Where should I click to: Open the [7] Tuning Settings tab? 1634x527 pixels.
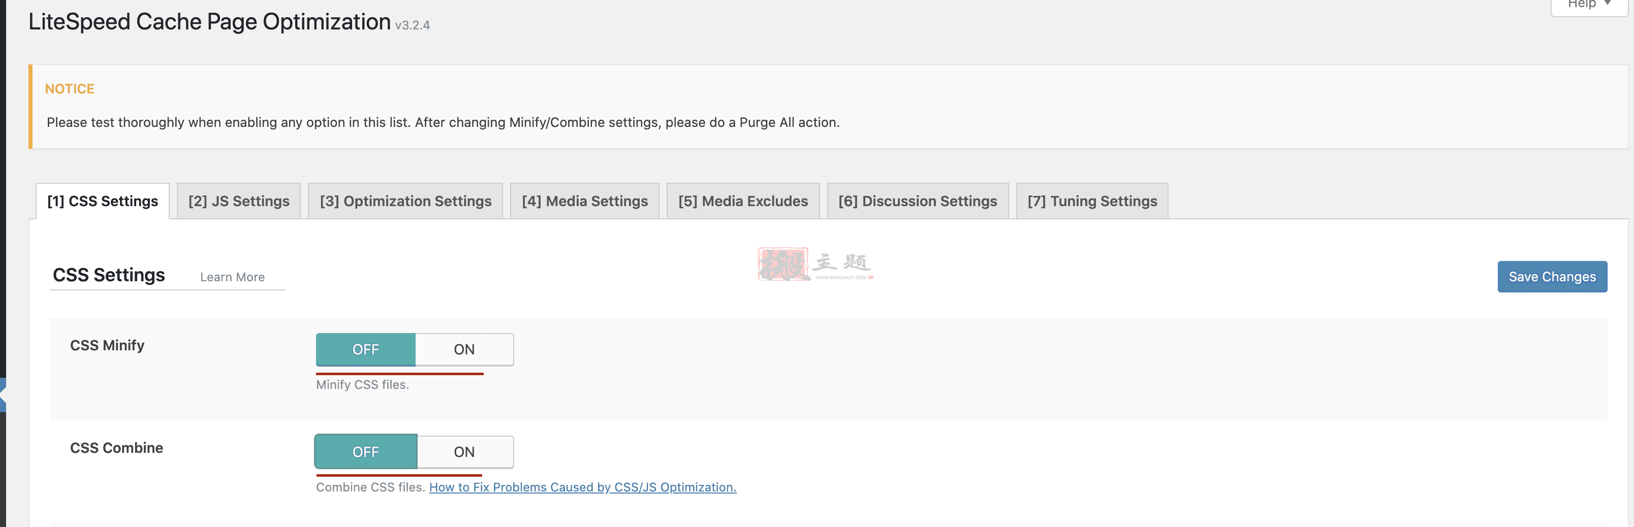pyautogui.click(x=1092, y=201)
